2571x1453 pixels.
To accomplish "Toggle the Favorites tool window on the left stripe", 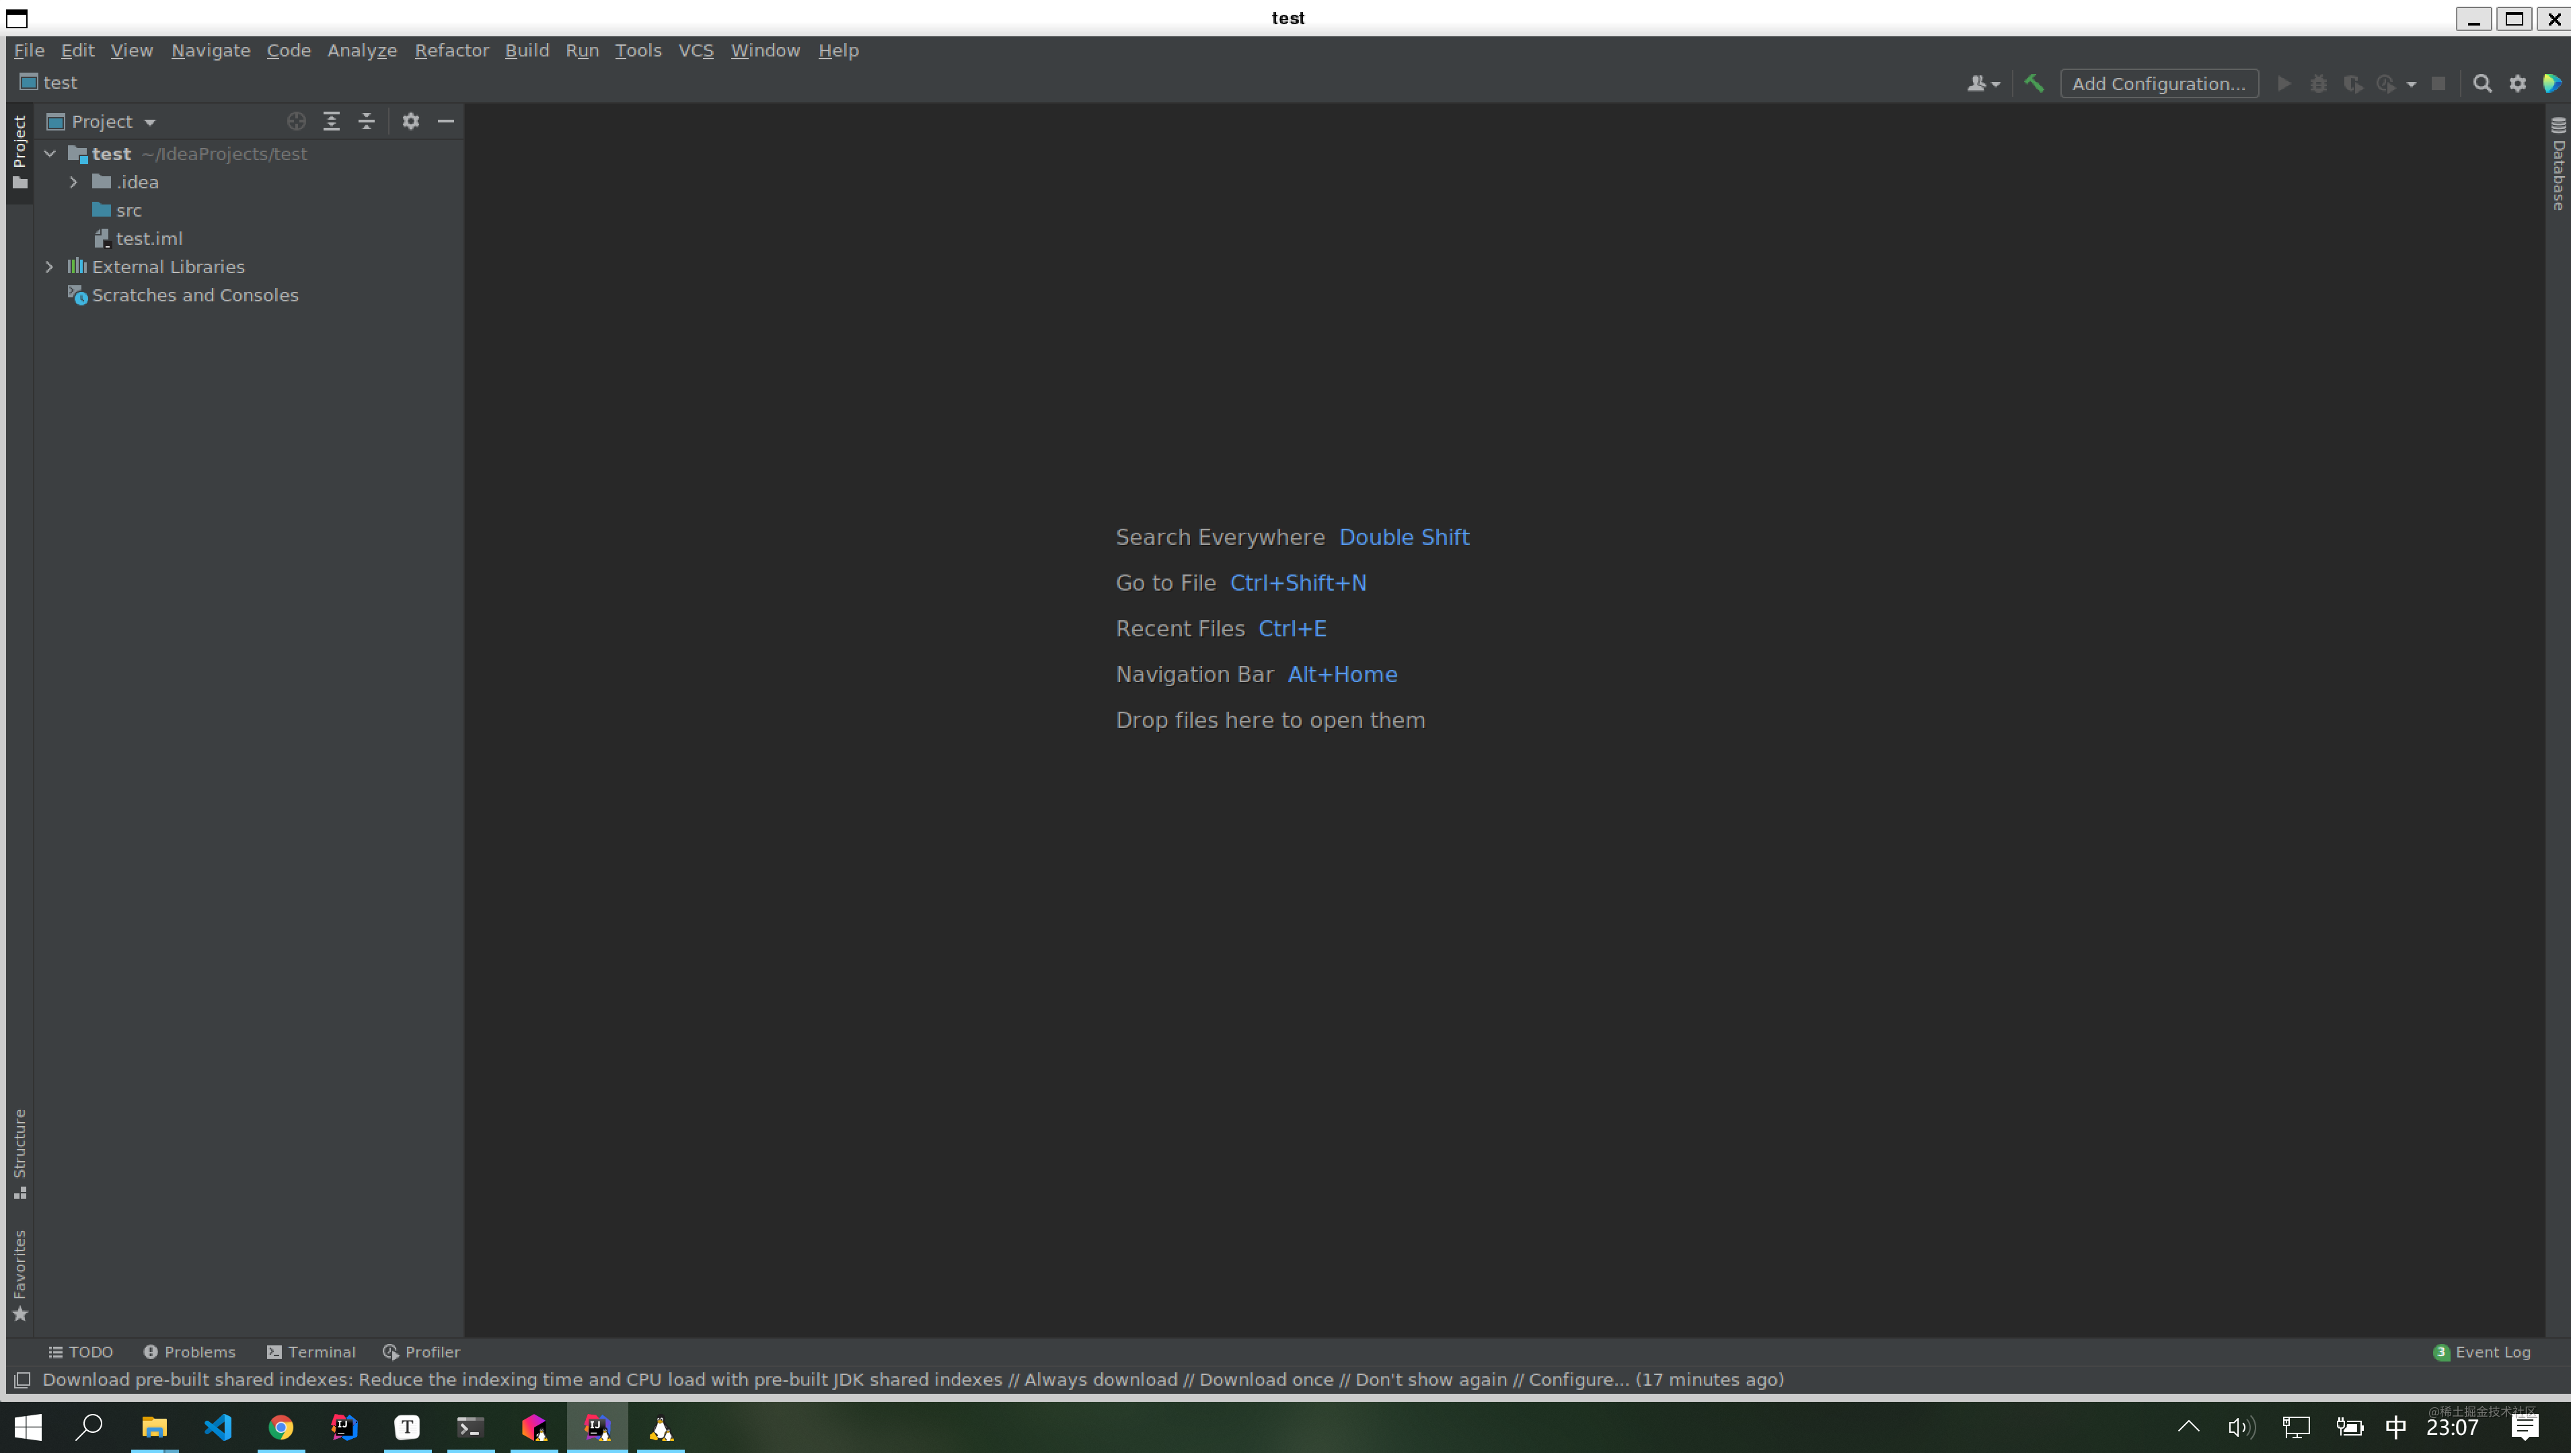I will pyautogui.click(x=20, y=1275).
